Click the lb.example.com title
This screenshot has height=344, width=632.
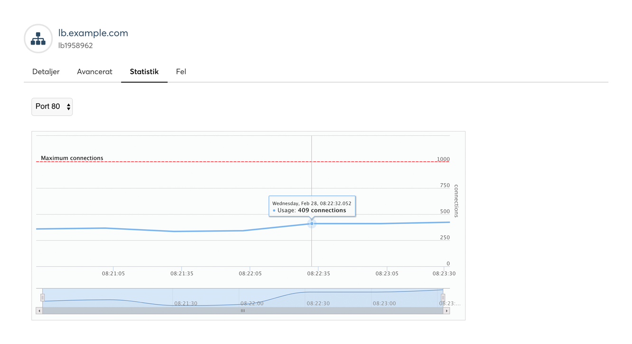93,33
